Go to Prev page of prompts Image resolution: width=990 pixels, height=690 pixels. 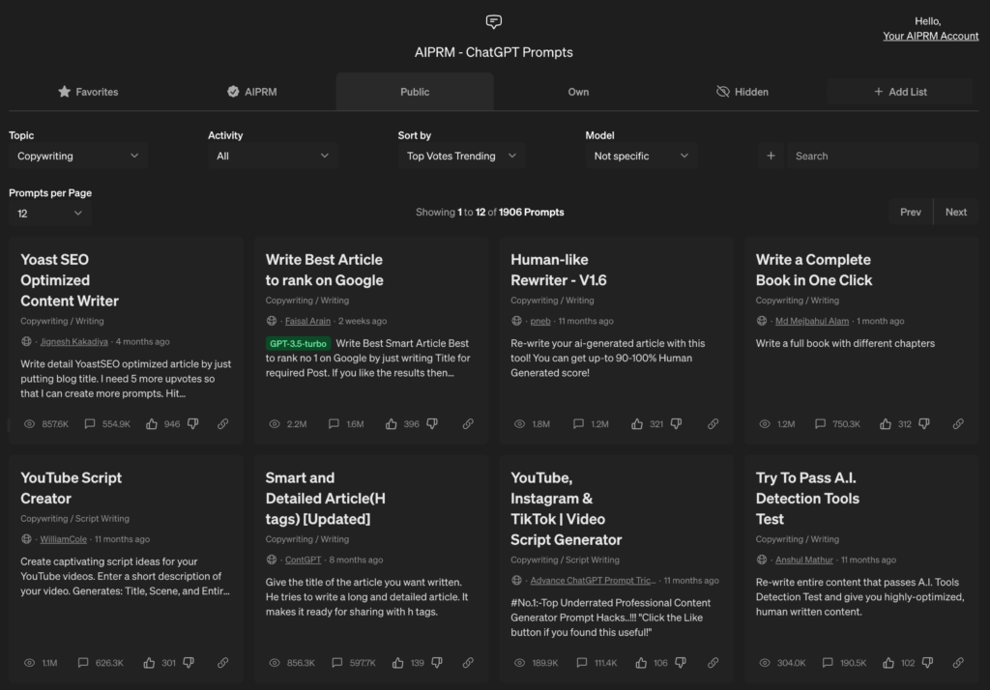click(911, 212)
